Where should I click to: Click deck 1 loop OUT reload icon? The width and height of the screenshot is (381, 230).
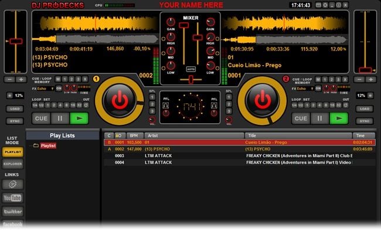click(86, 105)
